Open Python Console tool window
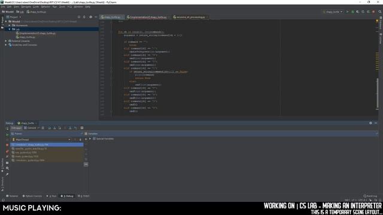 (32, 196)
